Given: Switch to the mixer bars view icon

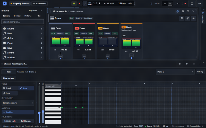Looking at the screenshot, I should pos(170,4).
